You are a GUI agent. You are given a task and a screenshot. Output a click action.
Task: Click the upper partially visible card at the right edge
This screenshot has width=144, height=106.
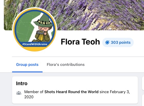143,83
